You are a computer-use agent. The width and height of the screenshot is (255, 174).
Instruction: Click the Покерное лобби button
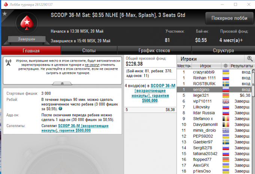coord(229,18)
